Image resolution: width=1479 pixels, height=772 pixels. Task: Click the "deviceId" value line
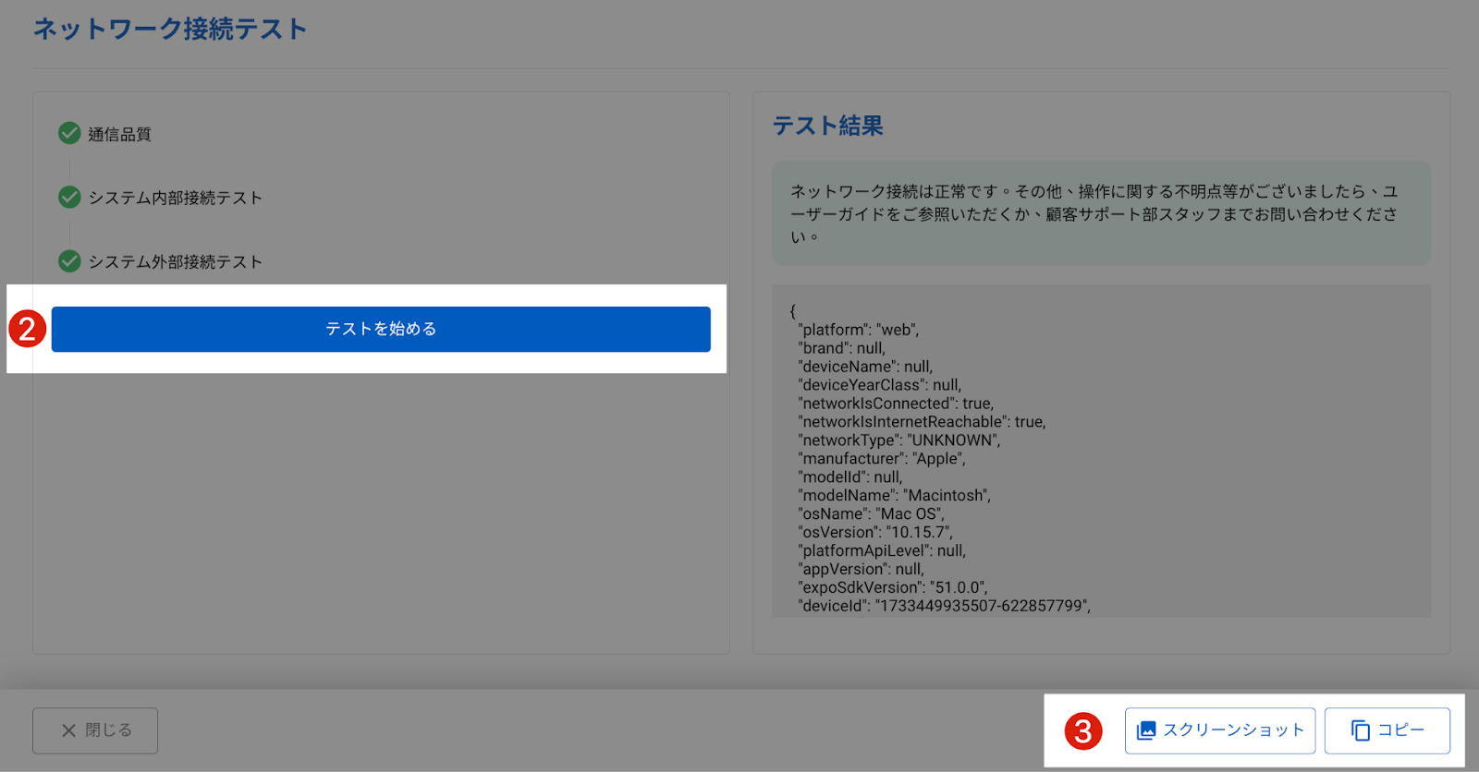pyautogui.click(x=945, y=607)
